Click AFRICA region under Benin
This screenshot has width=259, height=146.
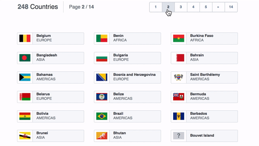pyautogui.click(x=120, y=40)
